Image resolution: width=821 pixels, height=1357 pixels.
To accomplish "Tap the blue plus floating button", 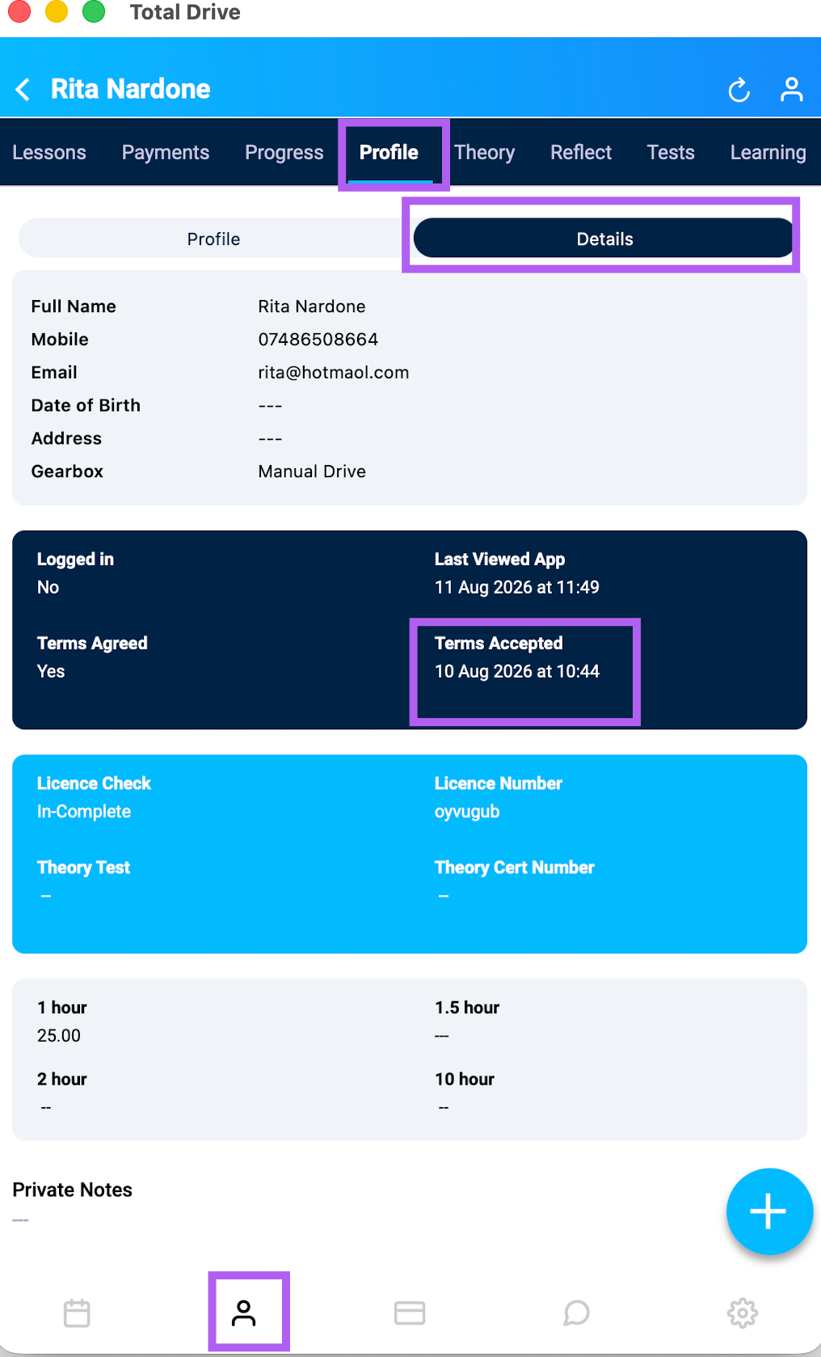I will (768, 1211).
